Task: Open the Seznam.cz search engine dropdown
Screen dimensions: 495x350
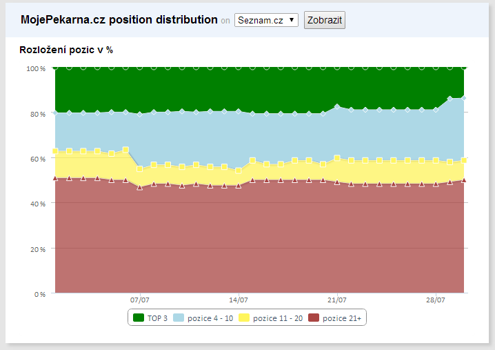Action: coord(266,20)
